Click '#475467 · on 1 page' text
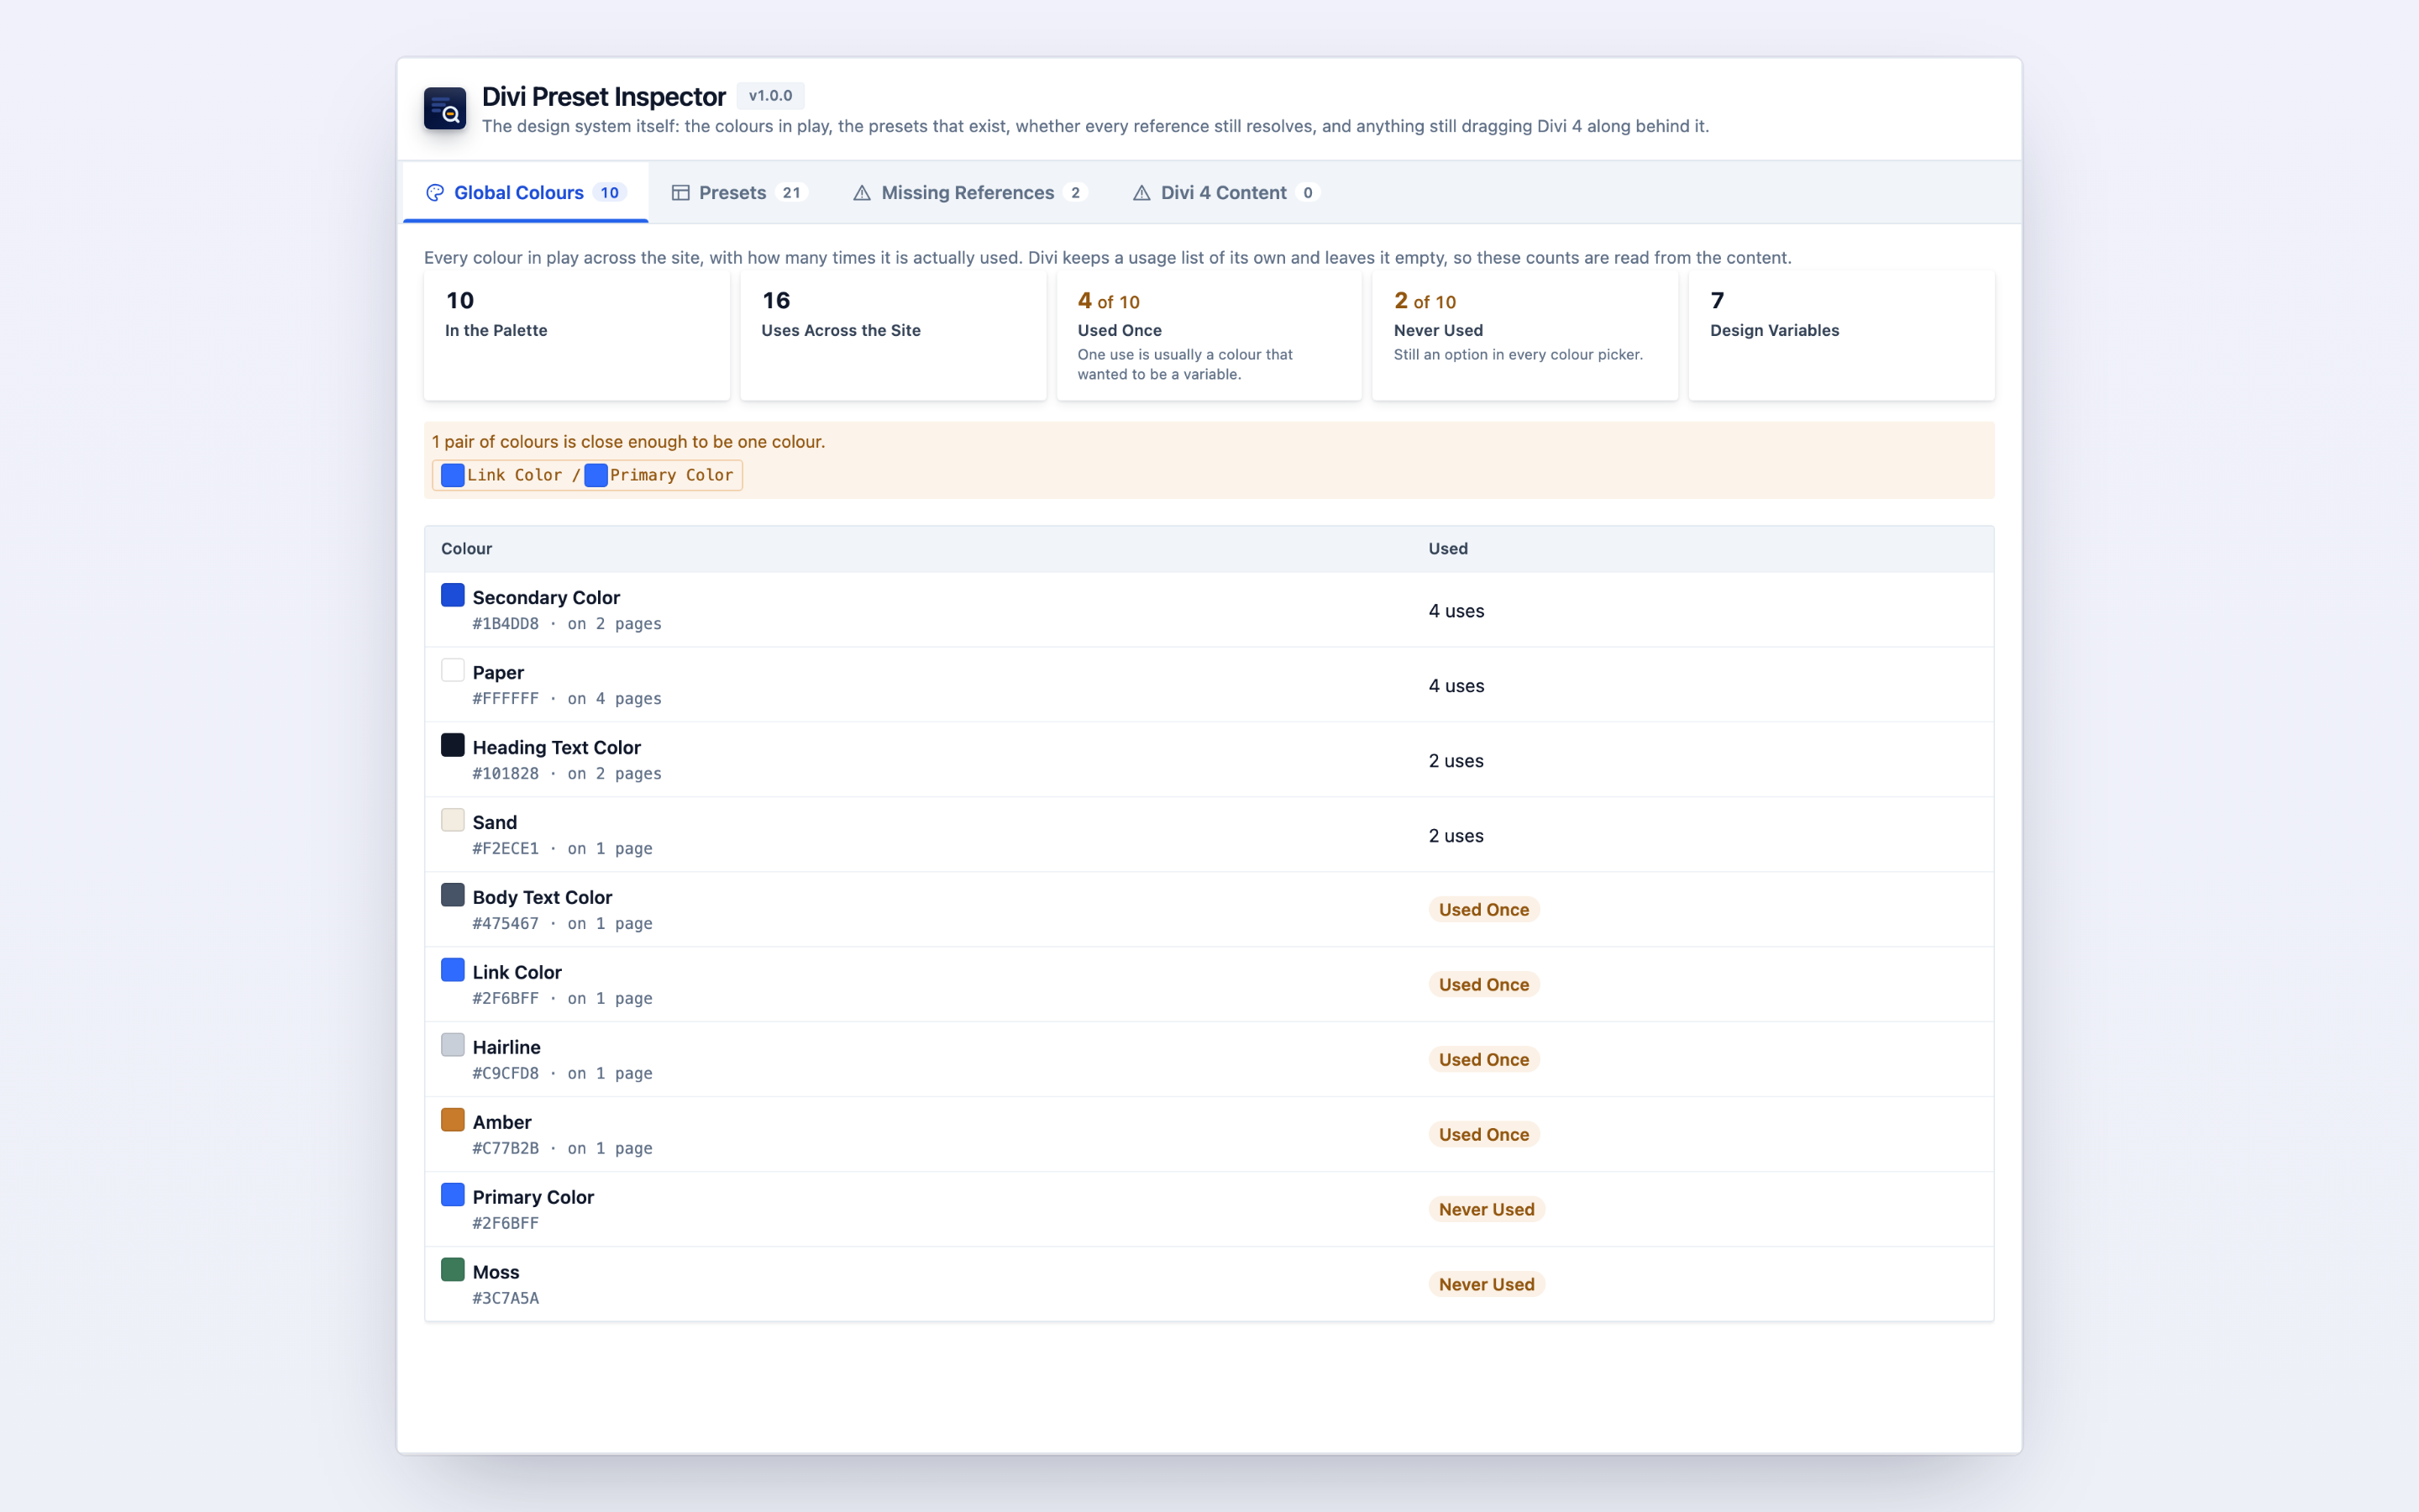 [x=563, y=924]
